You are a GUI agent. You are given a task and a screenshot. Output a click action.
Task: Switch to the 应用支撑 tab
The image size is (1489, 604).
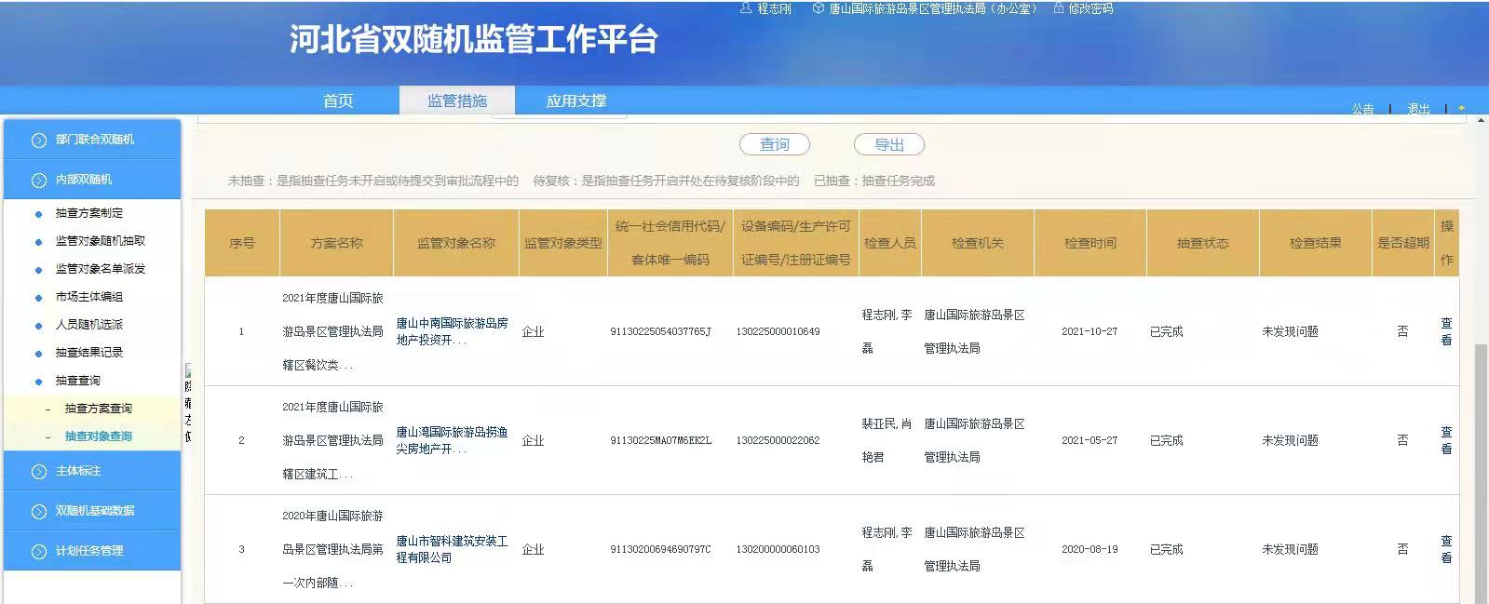[x=575, y=101]
